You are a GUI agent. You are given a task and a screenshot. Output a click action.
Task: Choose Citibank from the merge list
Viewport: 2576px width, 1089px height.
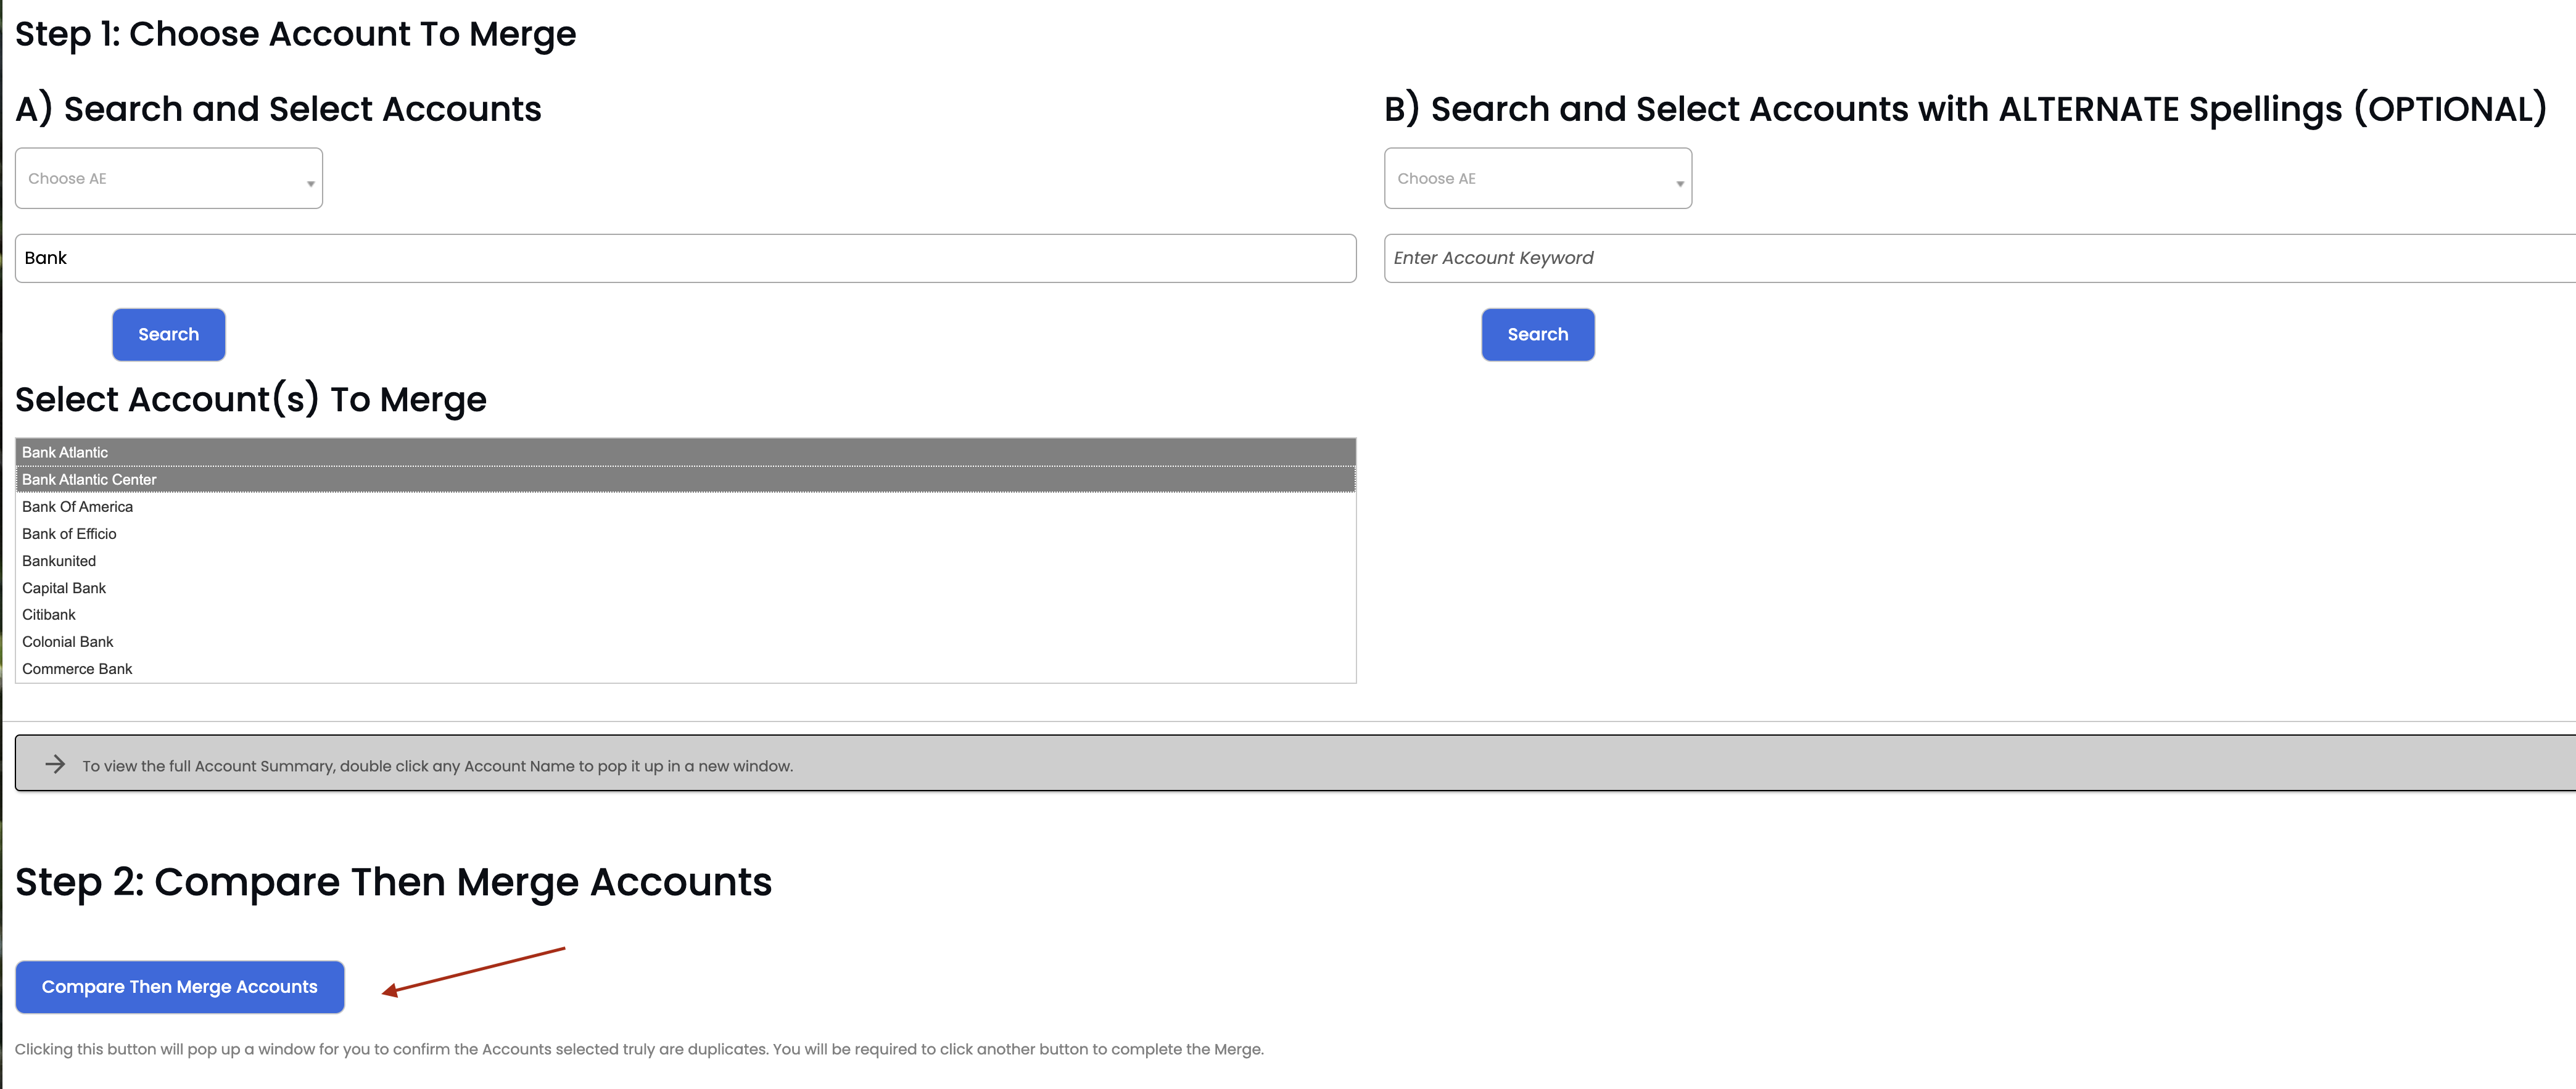pyautogui.click(x=686, y=614)
